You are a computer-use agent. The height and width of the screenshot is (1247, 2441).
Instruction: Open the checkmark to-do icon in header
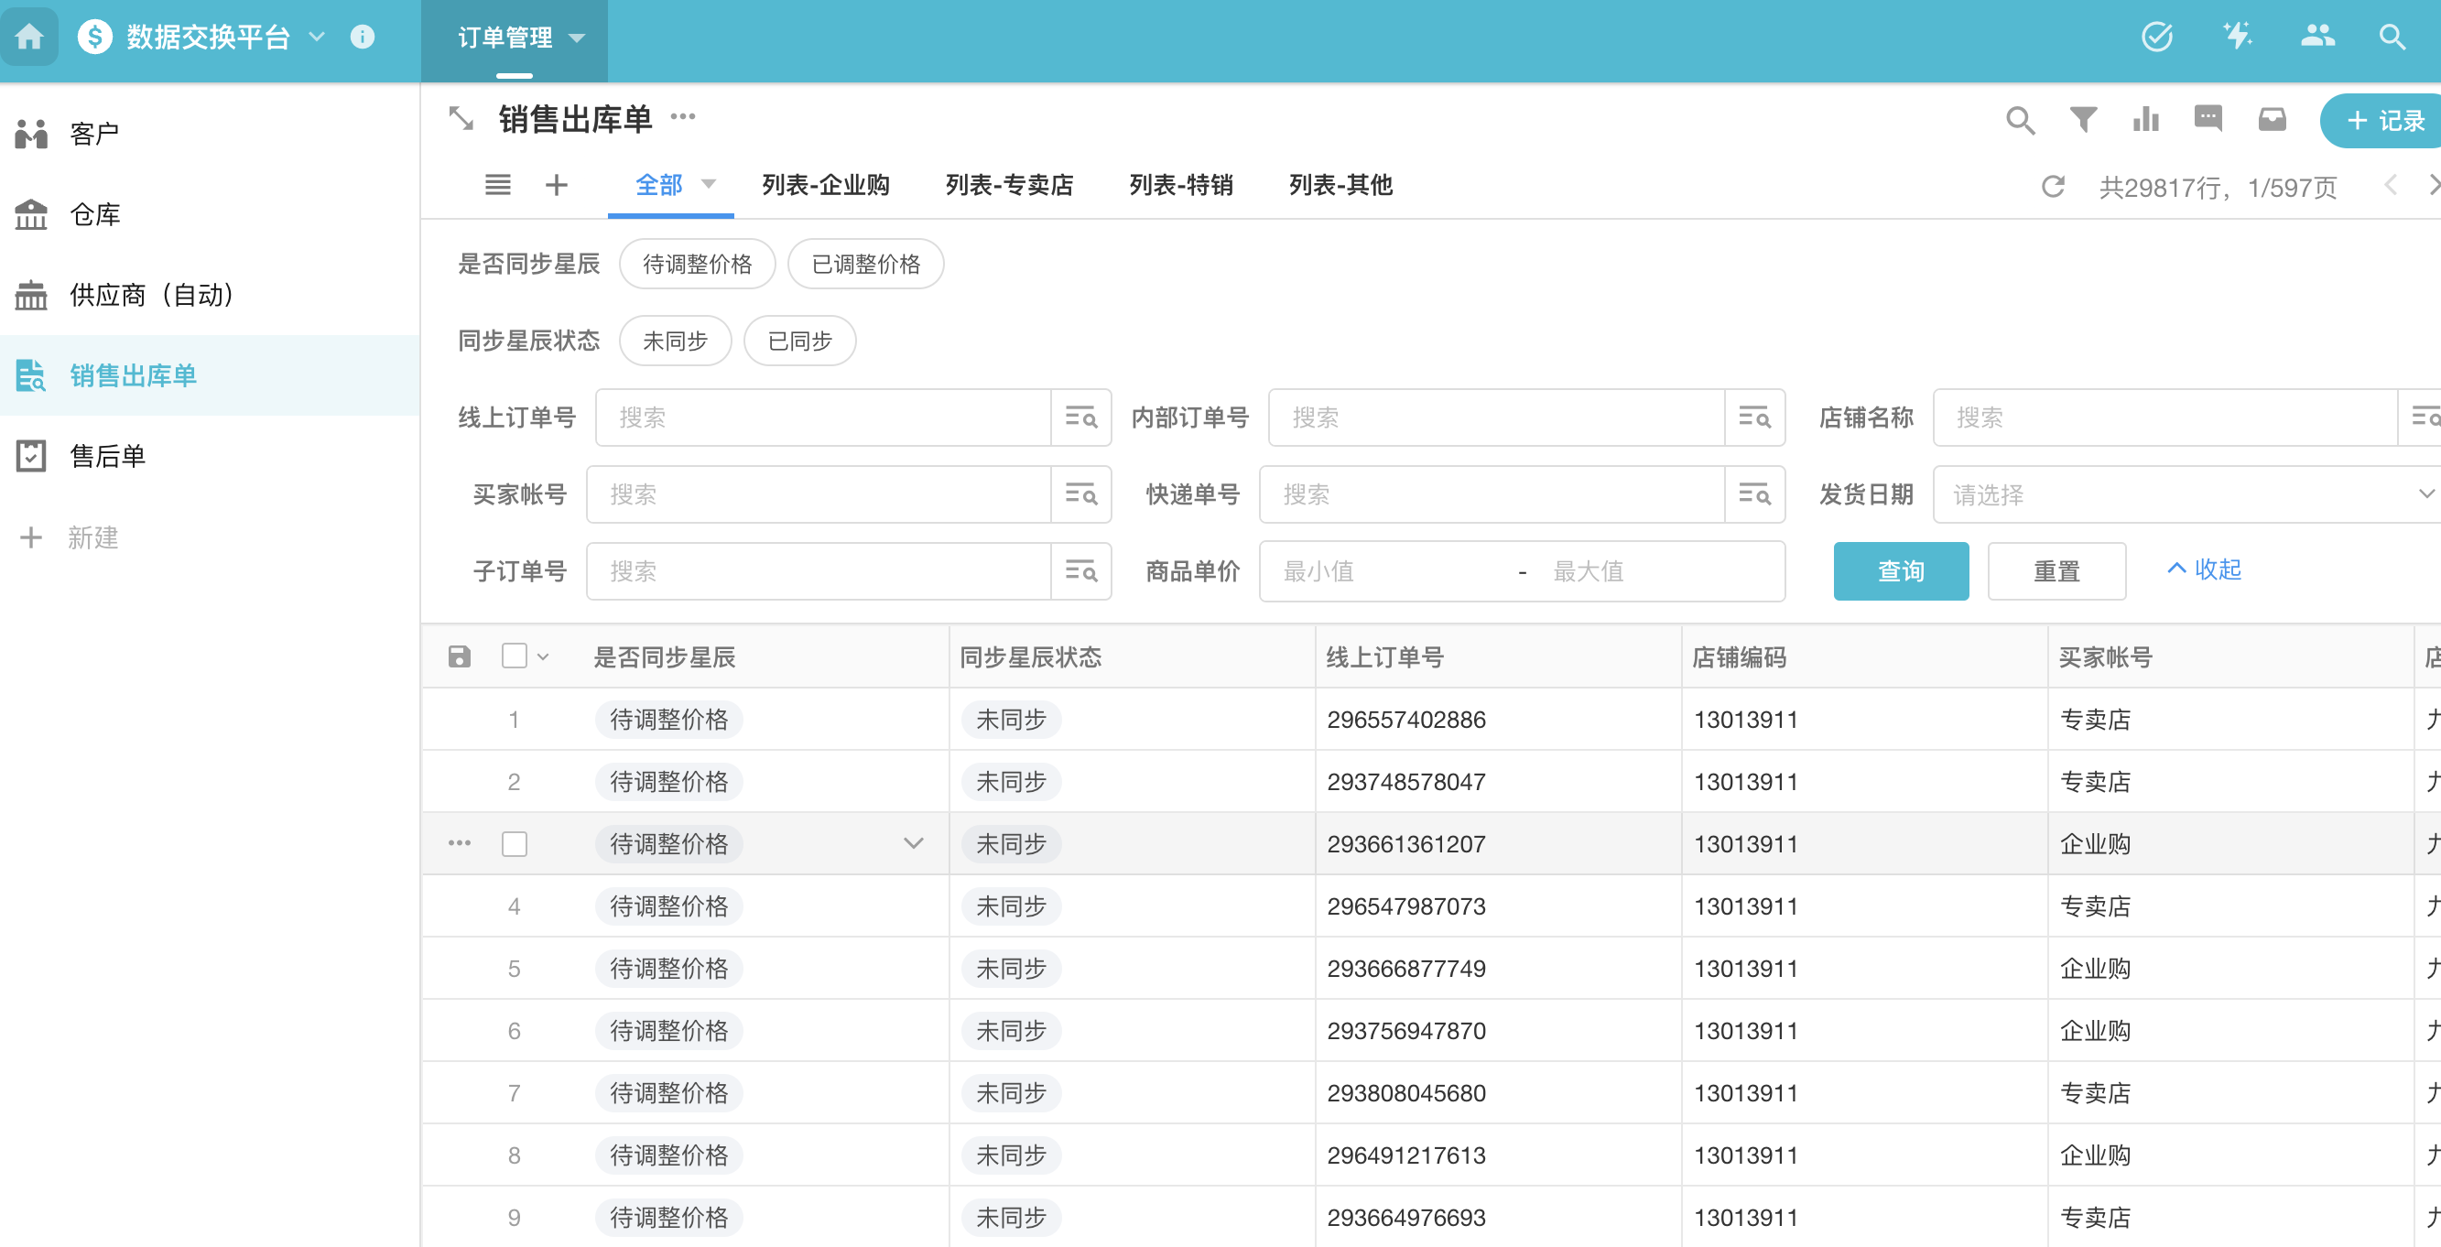2157,37
